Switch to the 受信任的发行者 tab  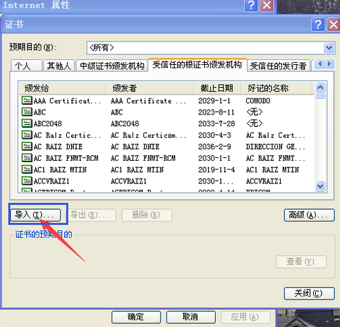pos(278,66)
